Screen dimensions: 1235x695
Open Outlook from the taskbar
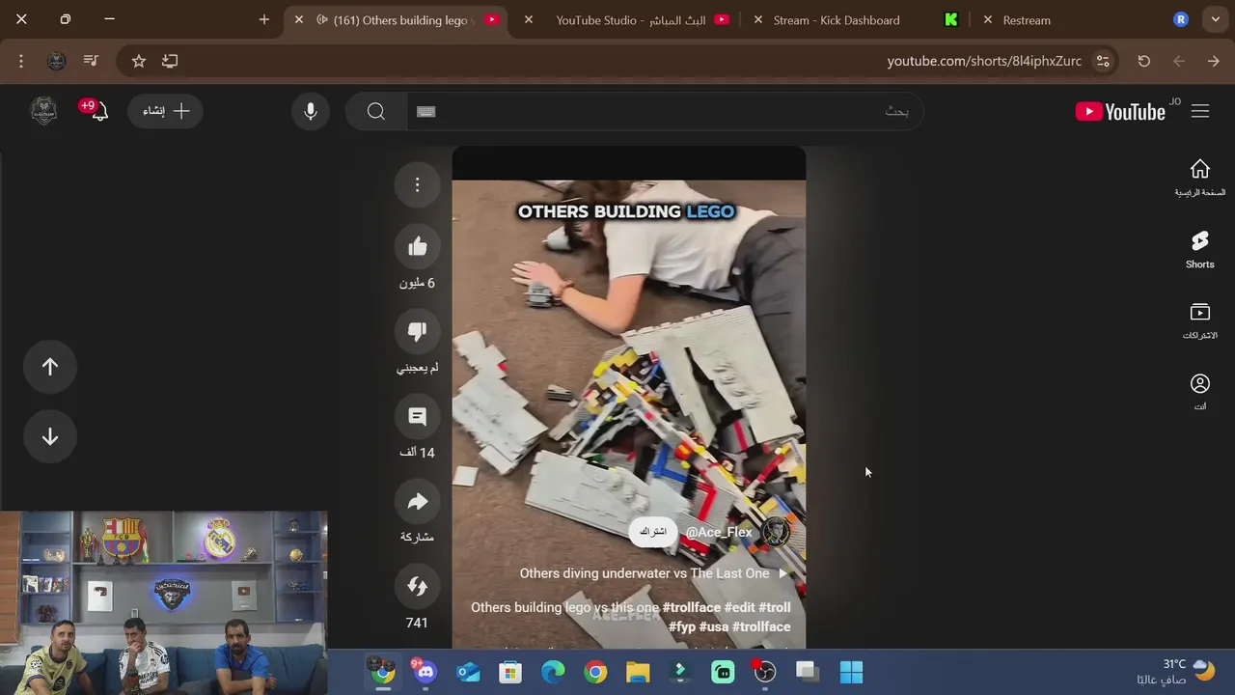[468, 672]
